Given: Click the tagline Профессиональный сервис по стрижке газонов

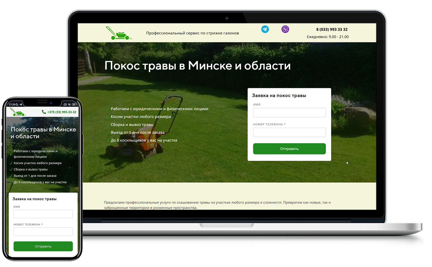Looking at the screenshot, I should coord(192,33).
